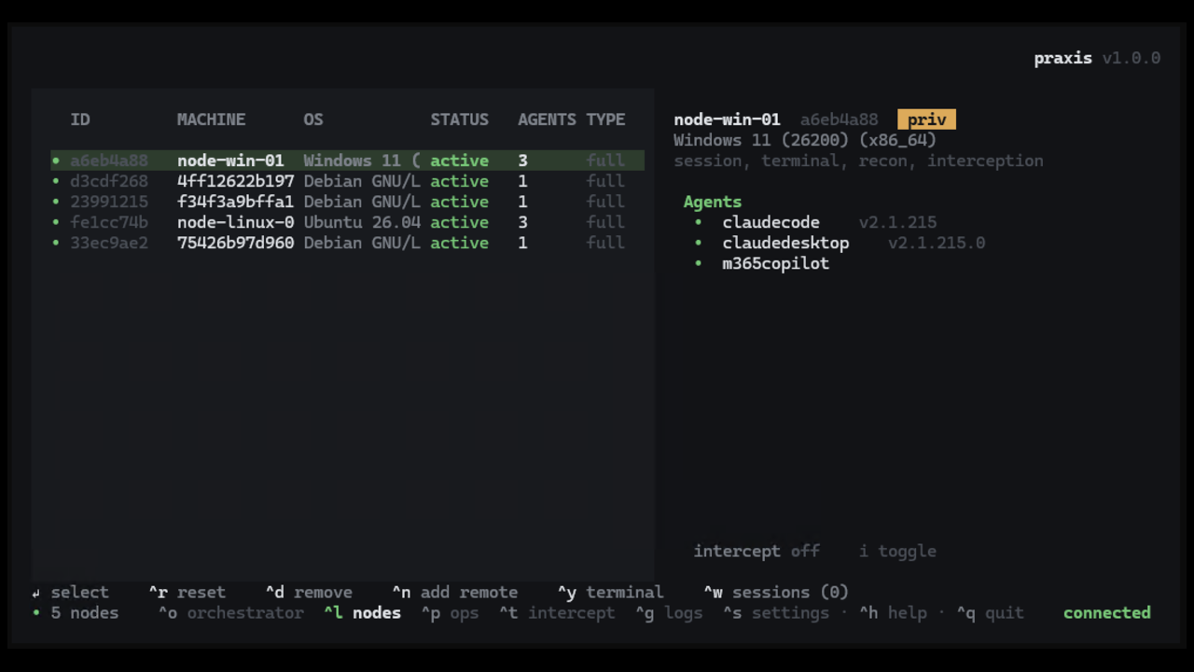Click the "5 nodes" count in status bar
Viewport: 1194px width, 672px height.
click(x=85, y=613)
